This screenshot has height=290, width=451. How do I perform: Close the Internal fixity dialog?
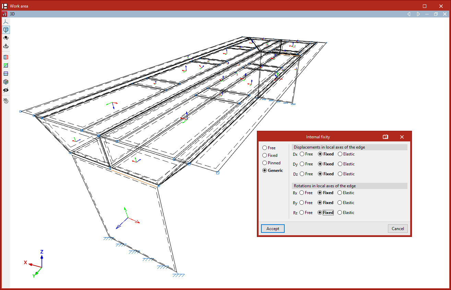point(402,137)
